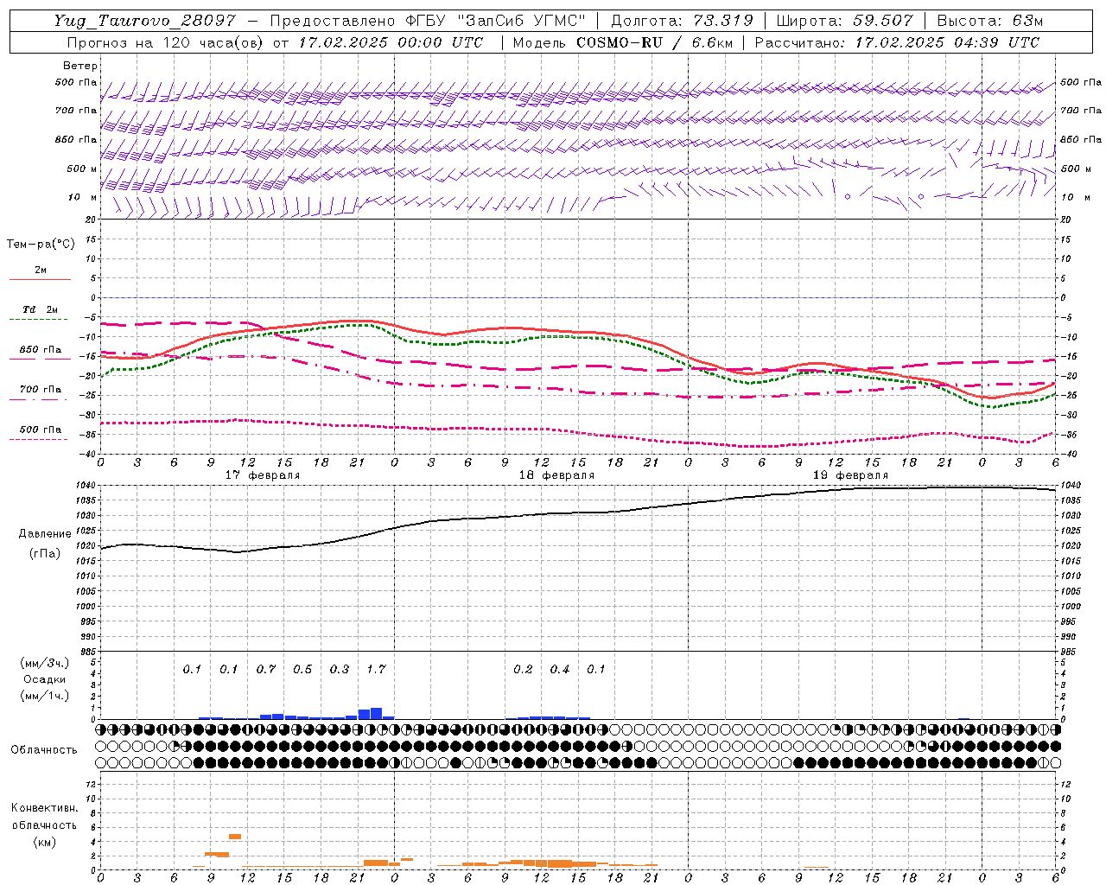This screenshot has height=885, width=1106.
Task: Select the 19 февраля date label
Action: tap(850, 475)
